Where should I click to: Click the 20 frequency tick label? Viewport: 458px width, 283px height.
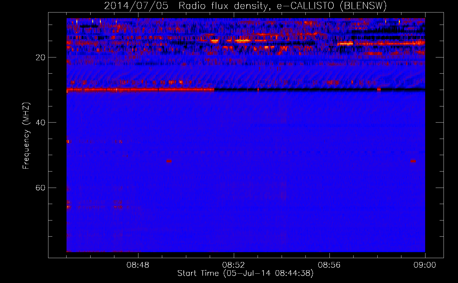[x=40, y=57]
